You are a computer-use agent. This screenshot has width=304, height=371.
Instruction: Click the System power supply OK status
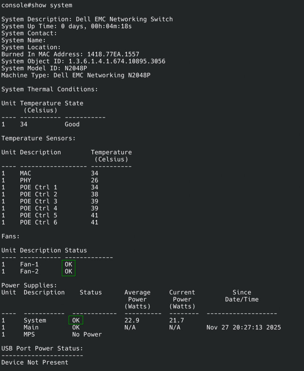pyautogui.click(x=76, y=320)
